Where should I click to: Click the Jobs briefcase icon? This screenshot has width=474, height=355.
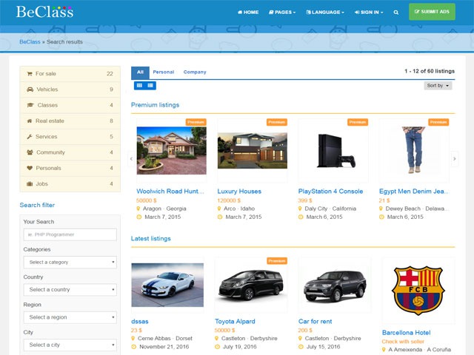[x=30, y=183]
